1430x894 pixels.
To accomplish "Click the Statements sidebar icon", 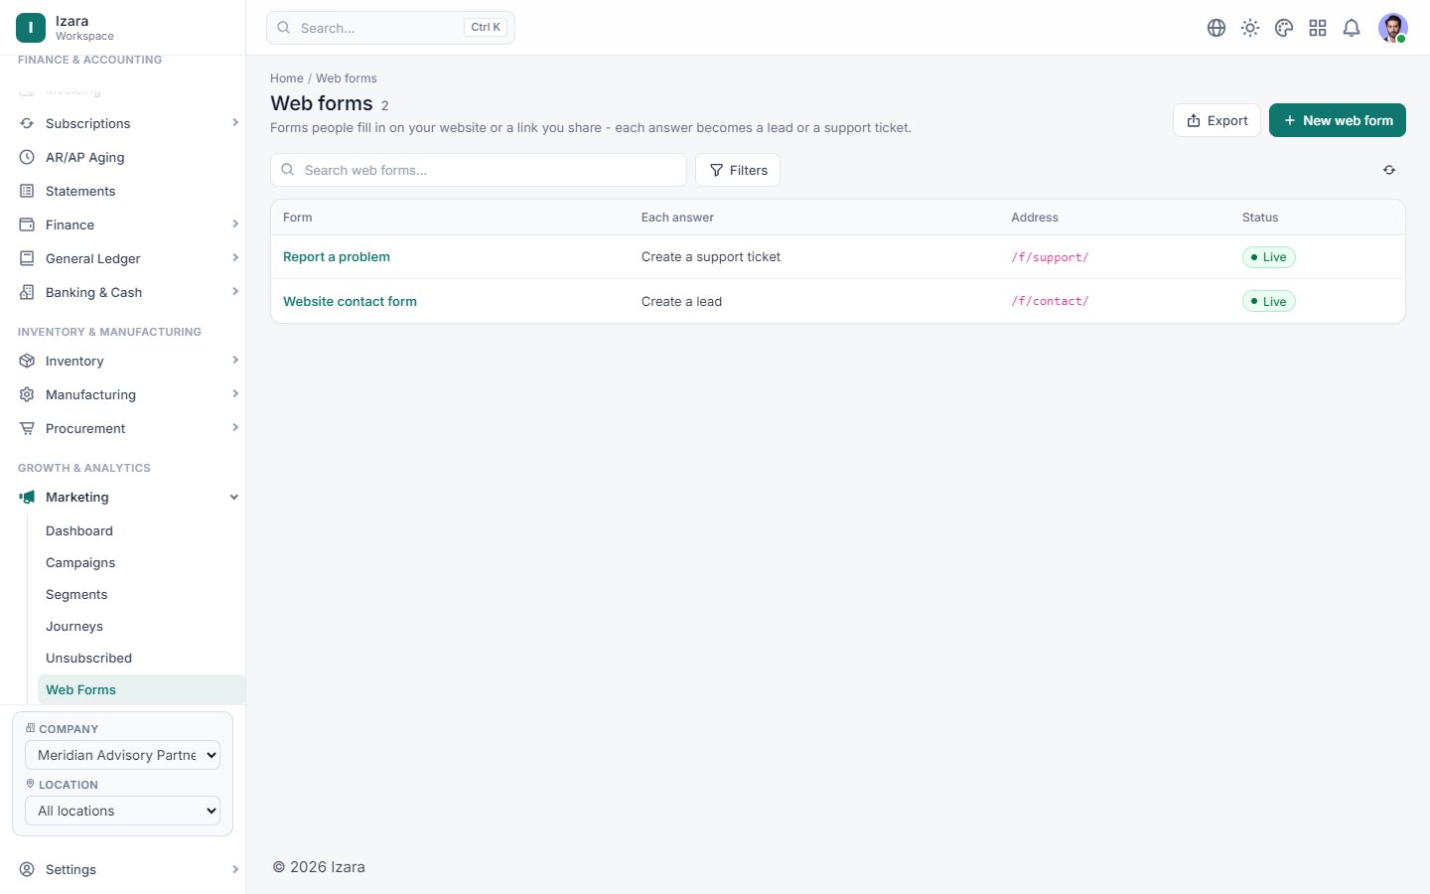I will click(27, 191).
